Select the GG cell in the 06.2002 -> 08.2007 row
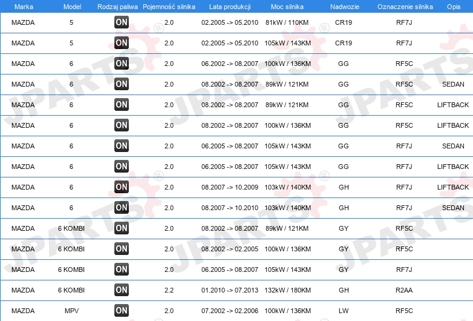 tap(344, 64)
